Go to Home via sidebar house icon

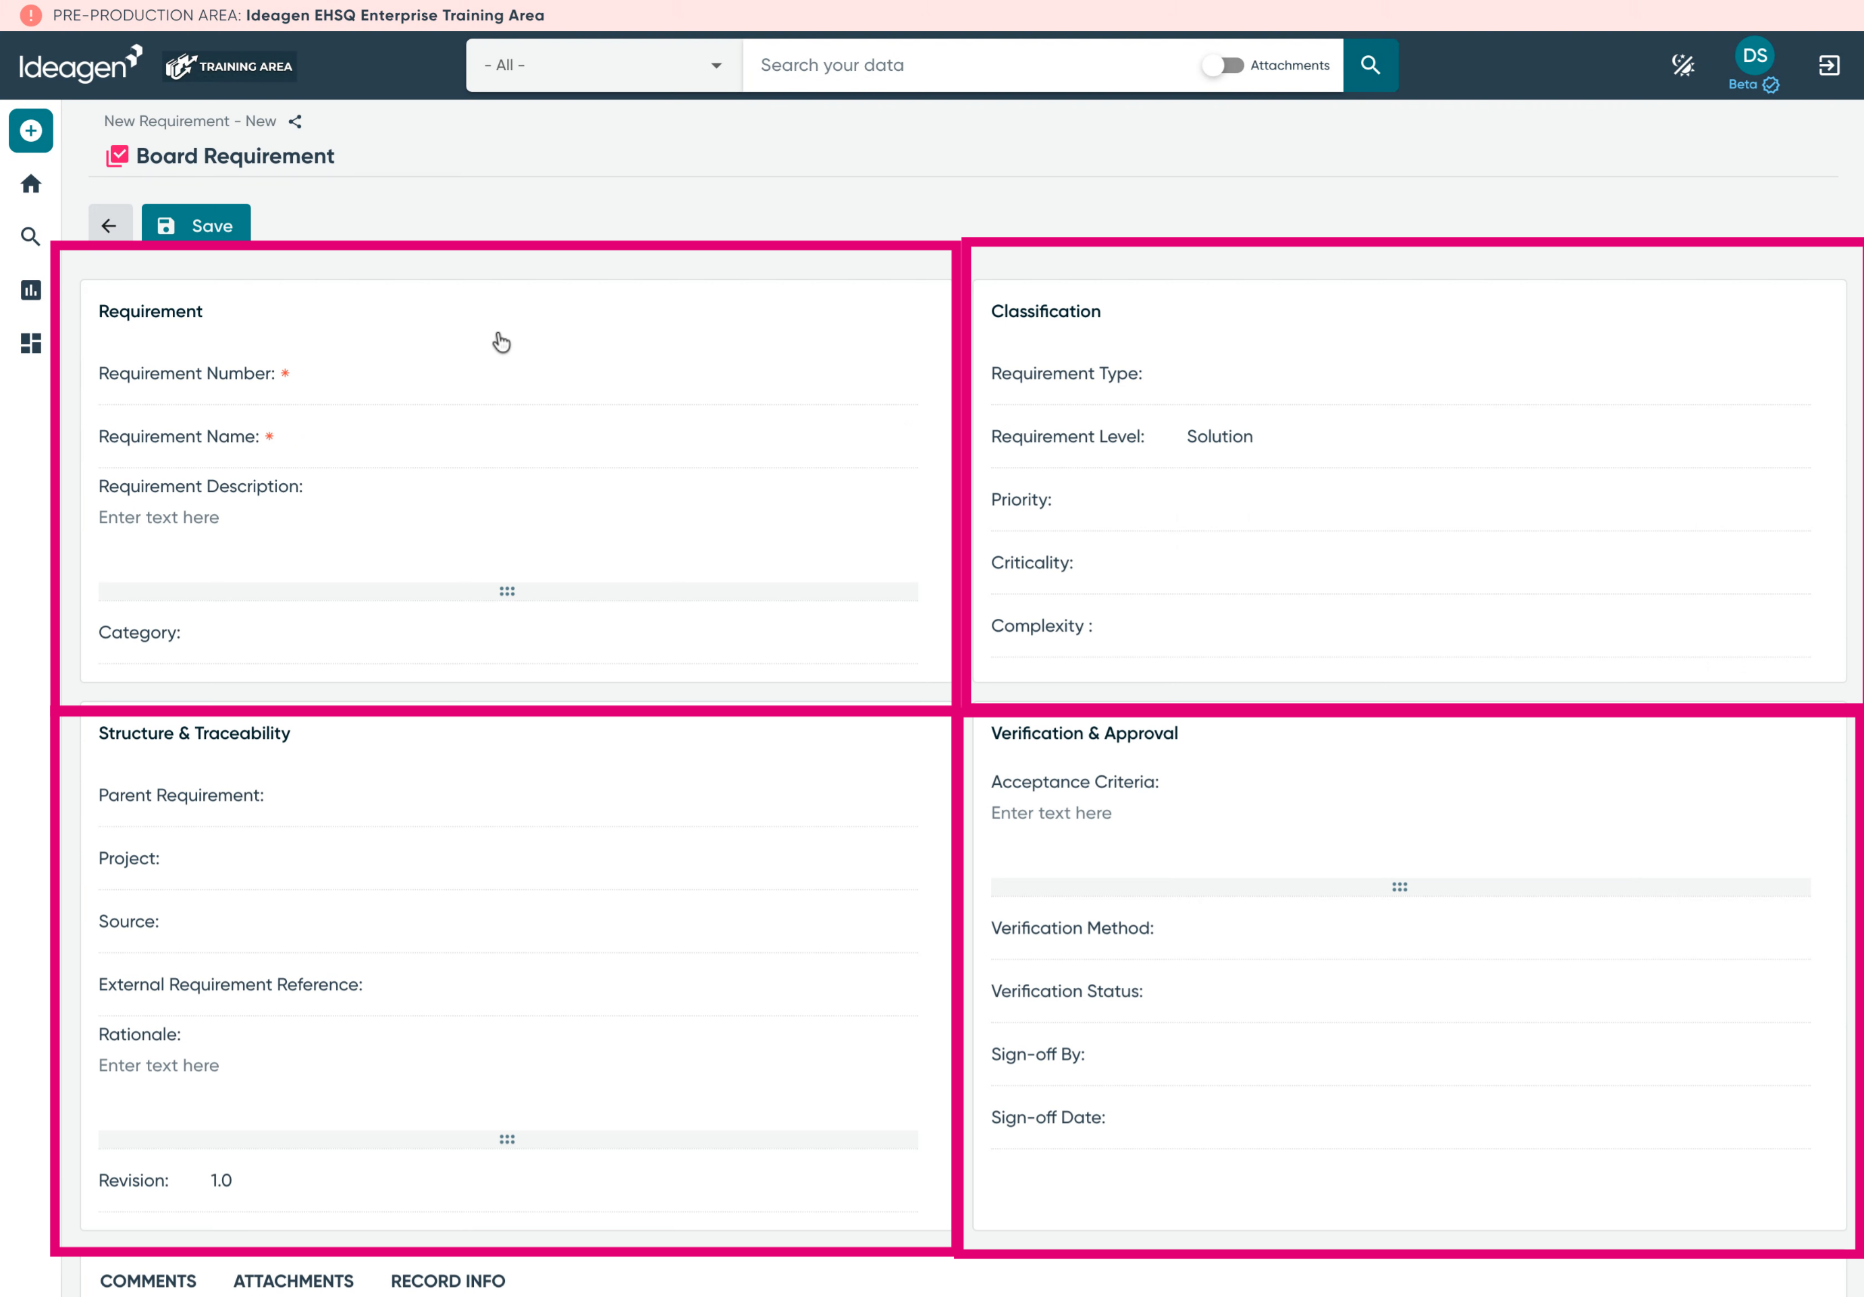click(x=31, y=184)
